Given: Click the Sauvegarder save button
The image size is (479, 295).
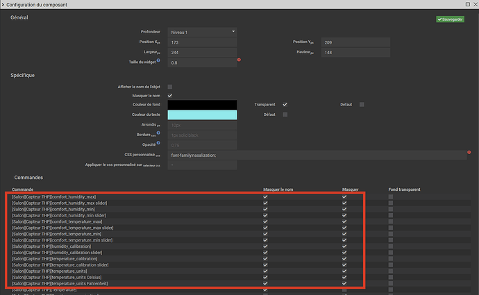Looking at the screenshot, I should pos(450,19).
